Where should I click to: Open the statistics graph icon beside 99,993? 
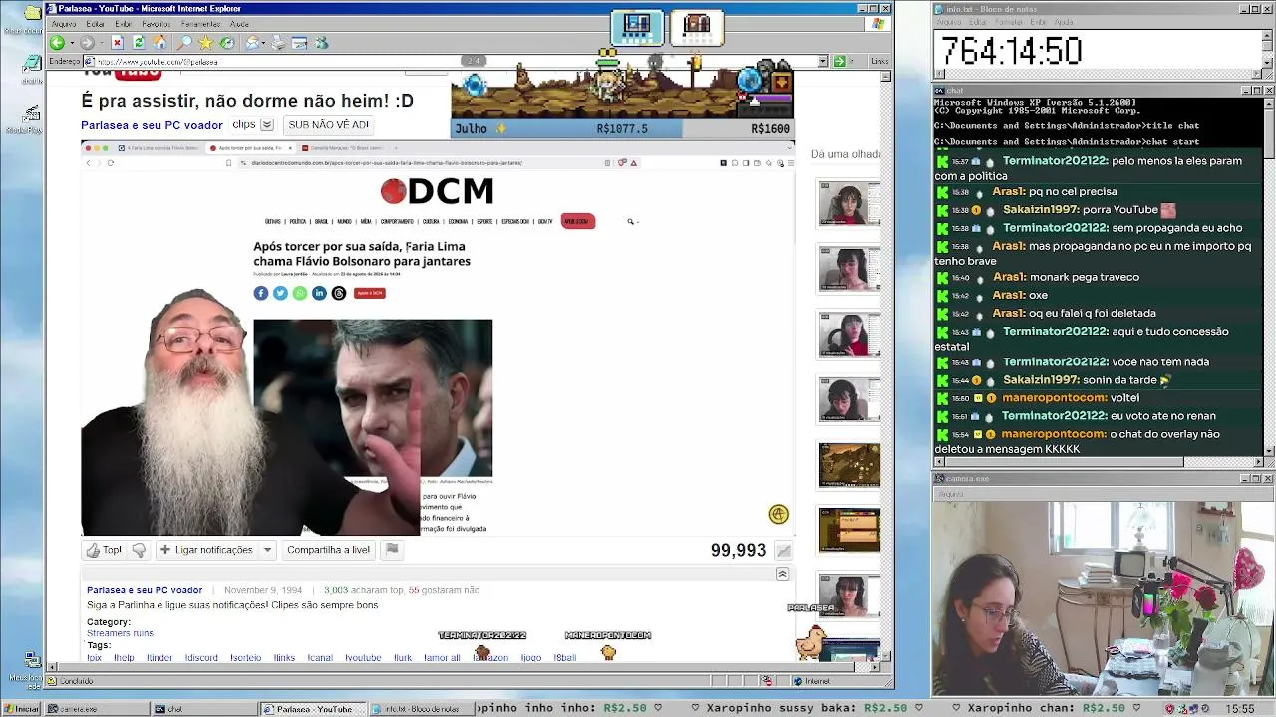pos(784,551)
